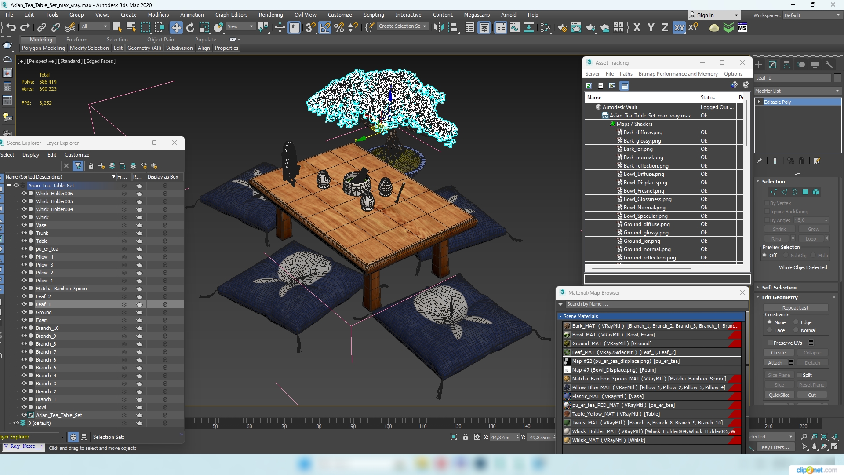Image resolution: width=844 pixels, height=475 pixels.
Task: Click the Attach button
Action: click(775, 363)
